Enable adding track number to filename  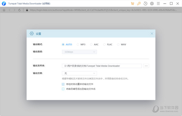point(63,89)
